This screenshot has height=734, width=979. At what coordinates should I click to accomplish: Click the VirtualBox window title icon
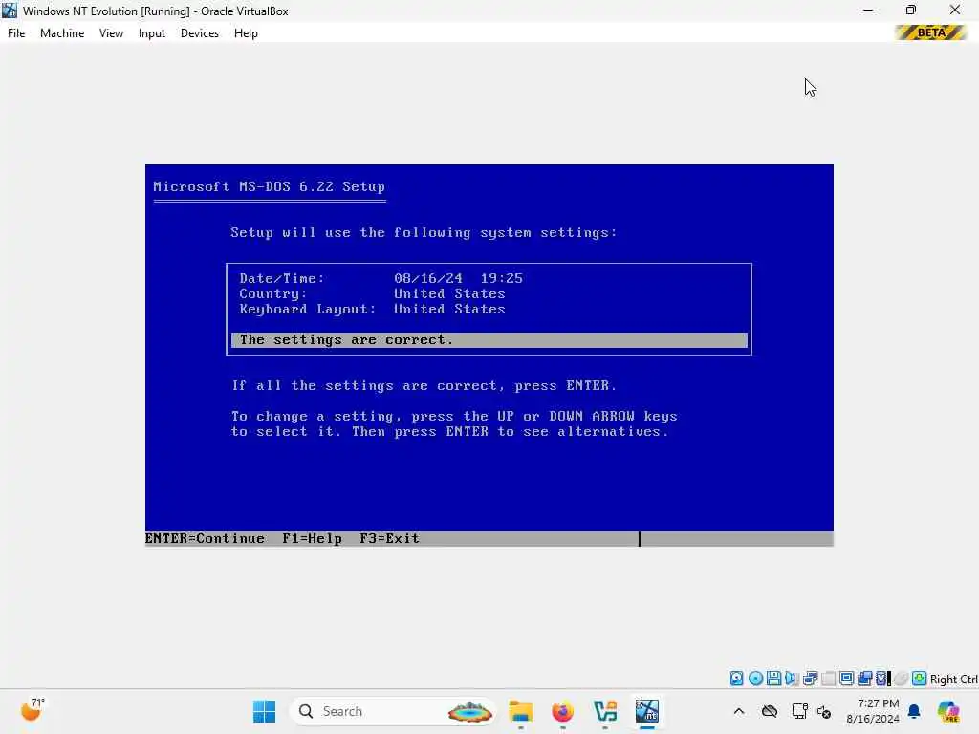[x=10, y=11]
